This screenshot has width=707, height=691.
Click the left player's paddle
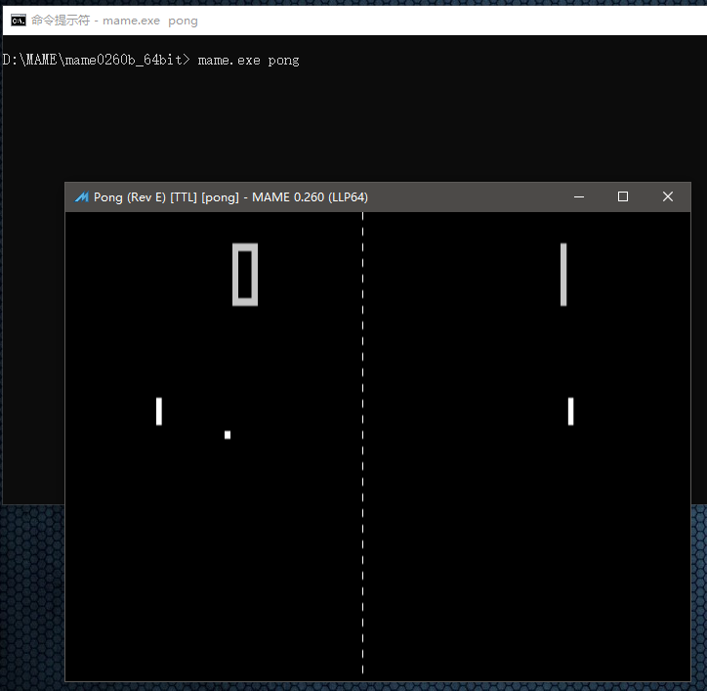click(159, 411)
